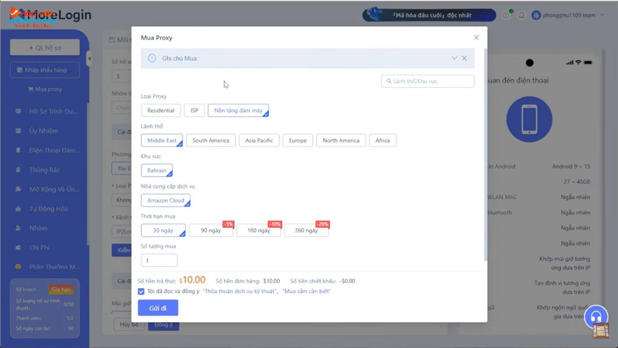This screenshot has height=348, width=618.
Task: Choose Africa territory
Action: point(383,140)
